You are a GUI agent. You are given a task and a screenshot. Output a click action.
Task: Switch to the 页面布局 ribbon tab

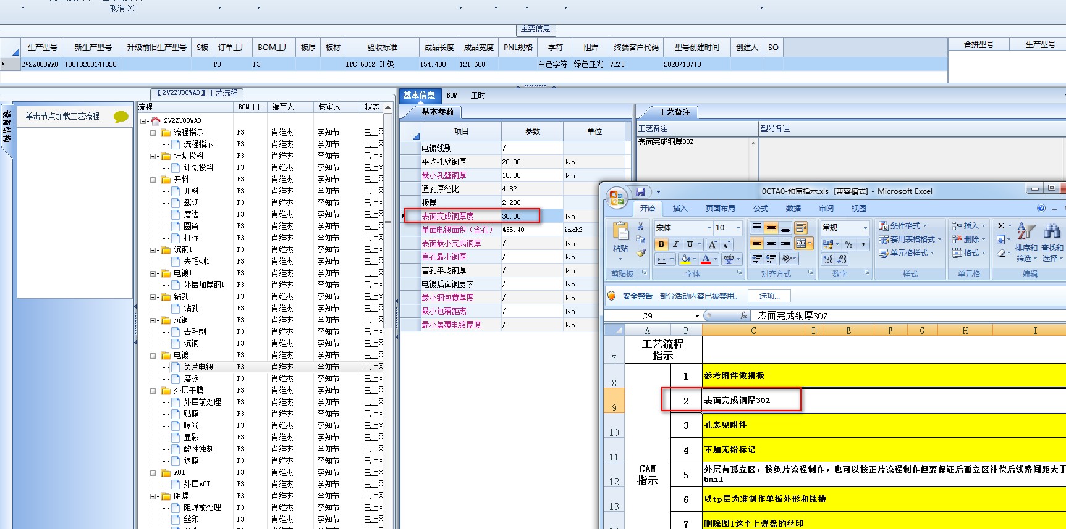[x=721, y=209]
